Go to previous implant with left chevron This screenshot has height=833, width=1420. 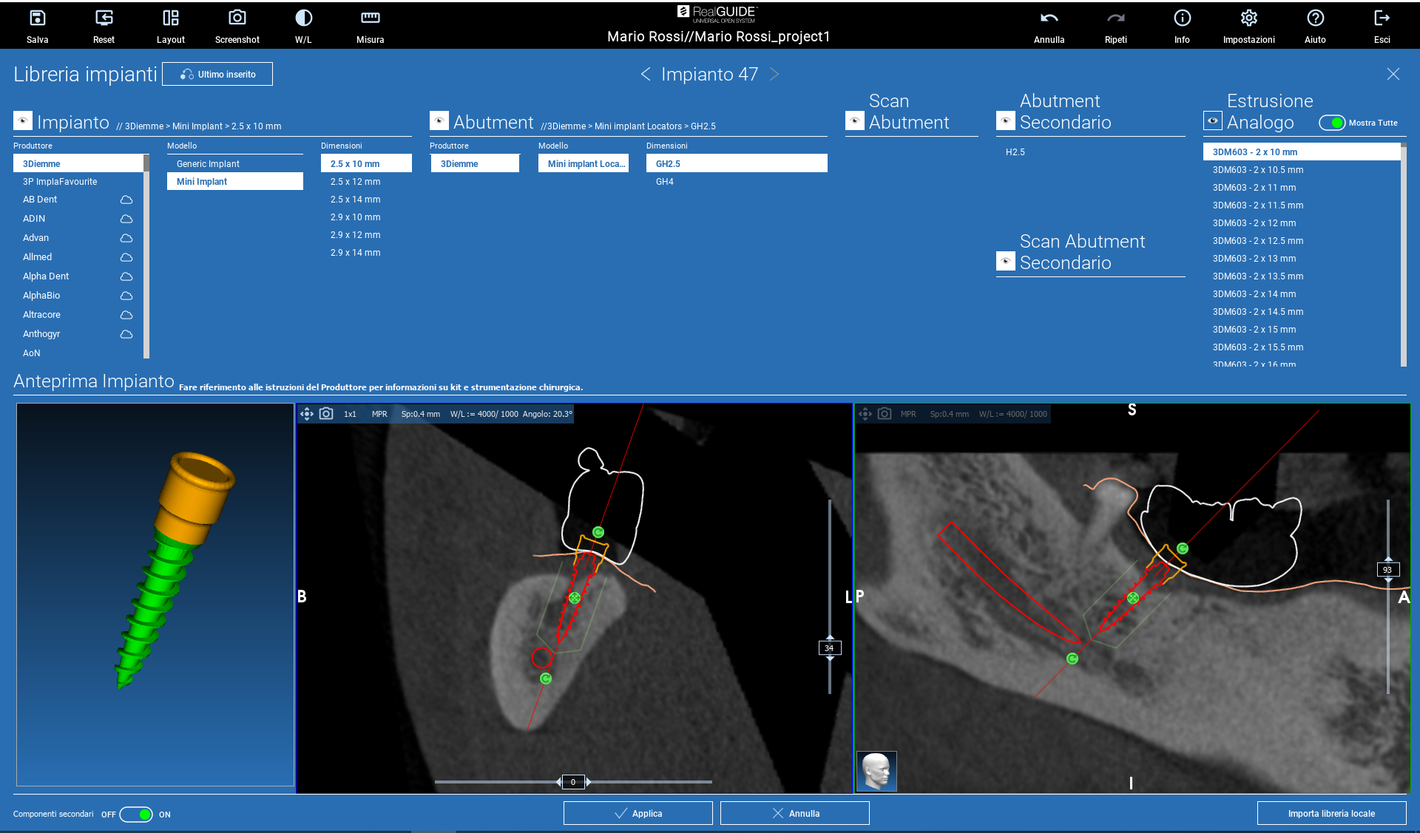click(646, 74)
